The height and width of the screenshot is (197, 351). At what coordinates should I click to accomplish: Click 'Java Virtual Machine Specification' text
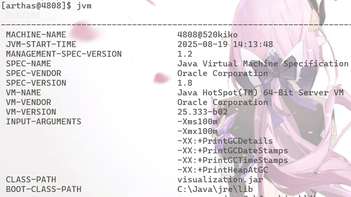[x=263, y=63]
